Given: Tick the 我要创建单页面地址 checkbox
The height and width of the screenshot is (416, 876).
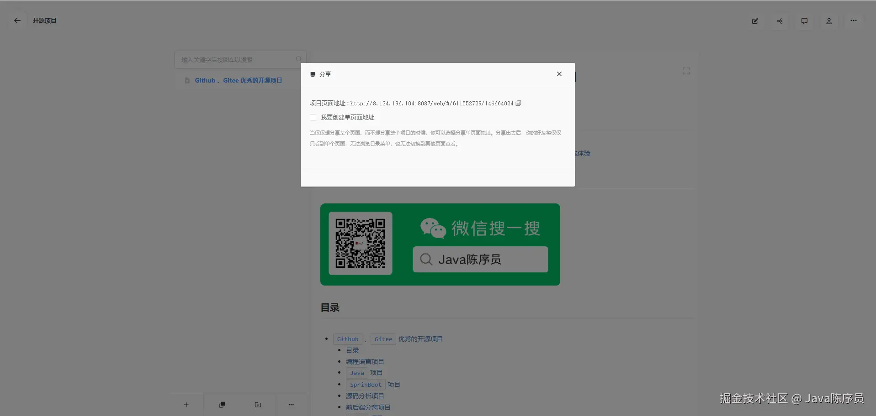Looking at the screenshot, I should 313,118.
